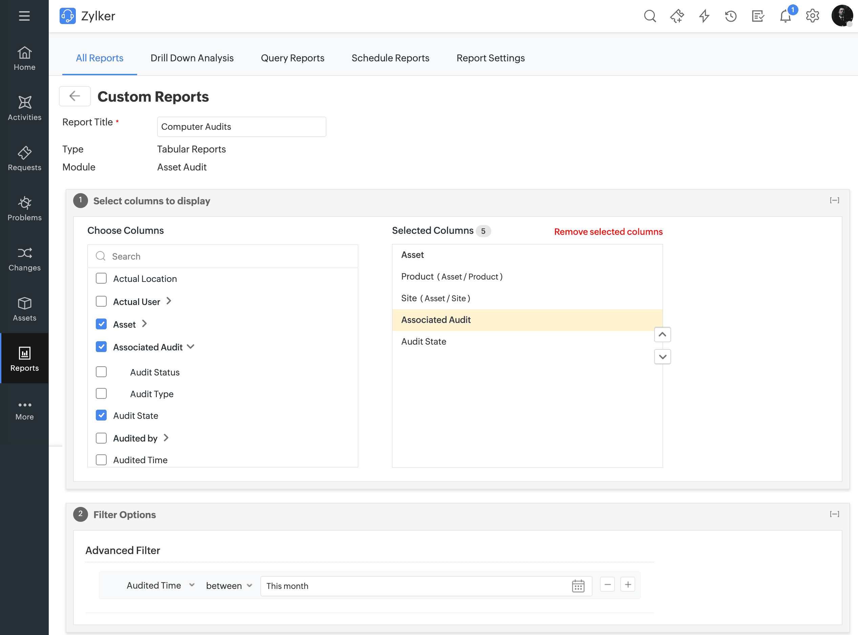Open the recent history clock icon
This screenshot has height=635, width=858.
click(730, 16)
